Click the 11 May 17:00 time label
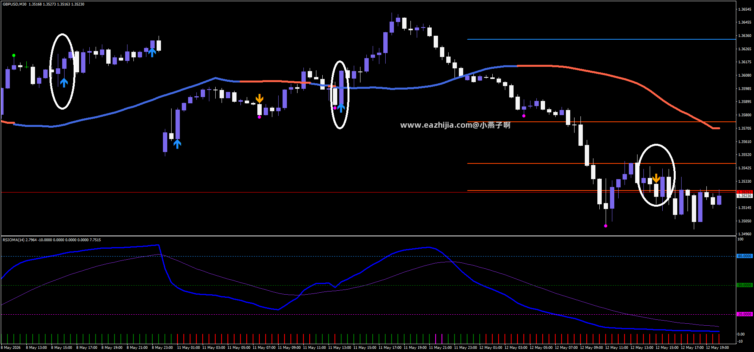 tap(390, 348)
